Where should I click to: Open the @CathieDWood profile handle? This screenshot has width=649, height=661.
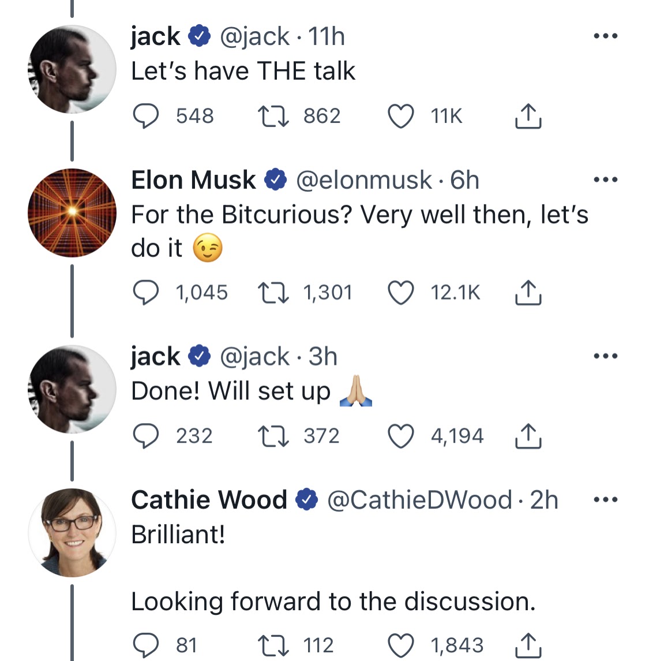click(x=419, y=500)
